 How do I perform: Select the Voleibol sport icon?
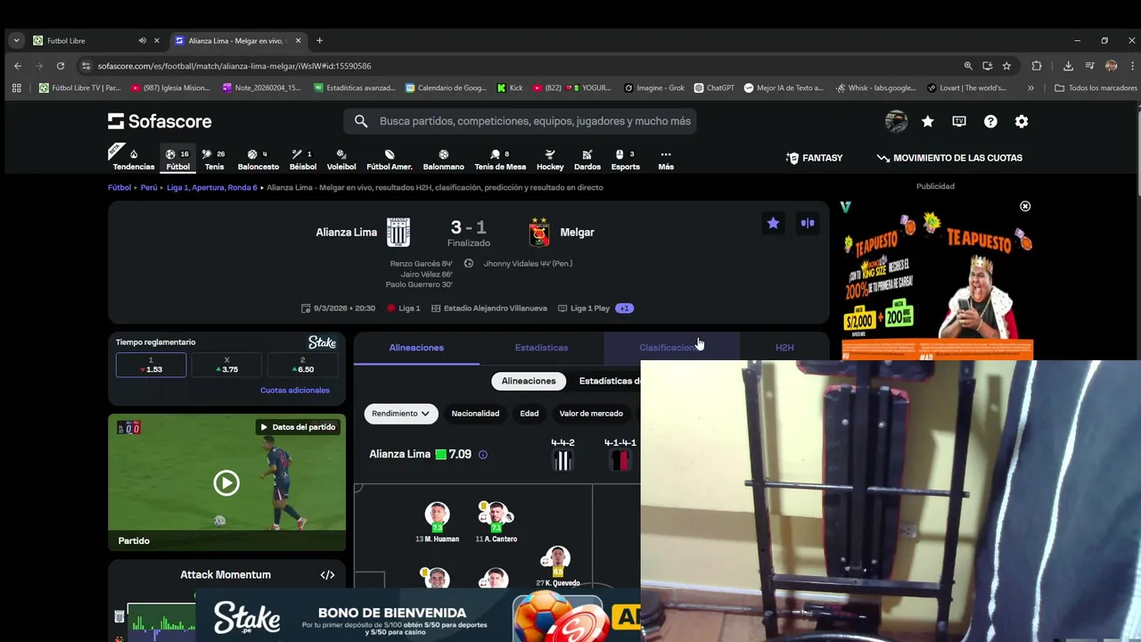(341, 154)
